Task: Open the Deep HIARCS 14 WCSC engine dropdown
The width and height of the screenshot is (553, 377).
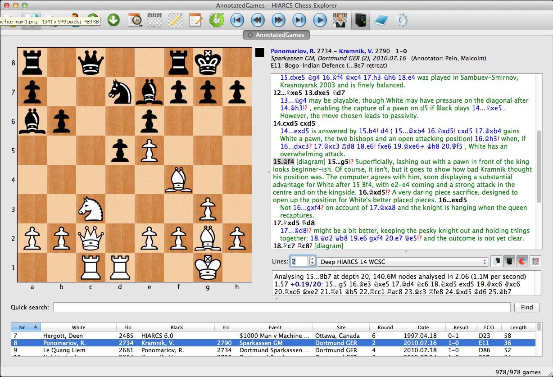Action: tap(403, 261)
